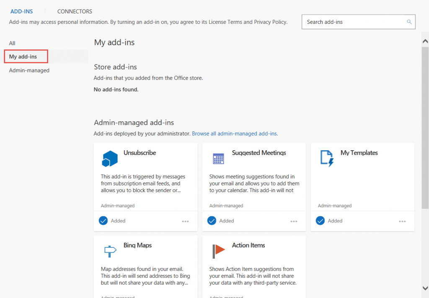
Task: Toggle the Added checkmark for Suggested Meetings
Action: (x=212, y=221)
